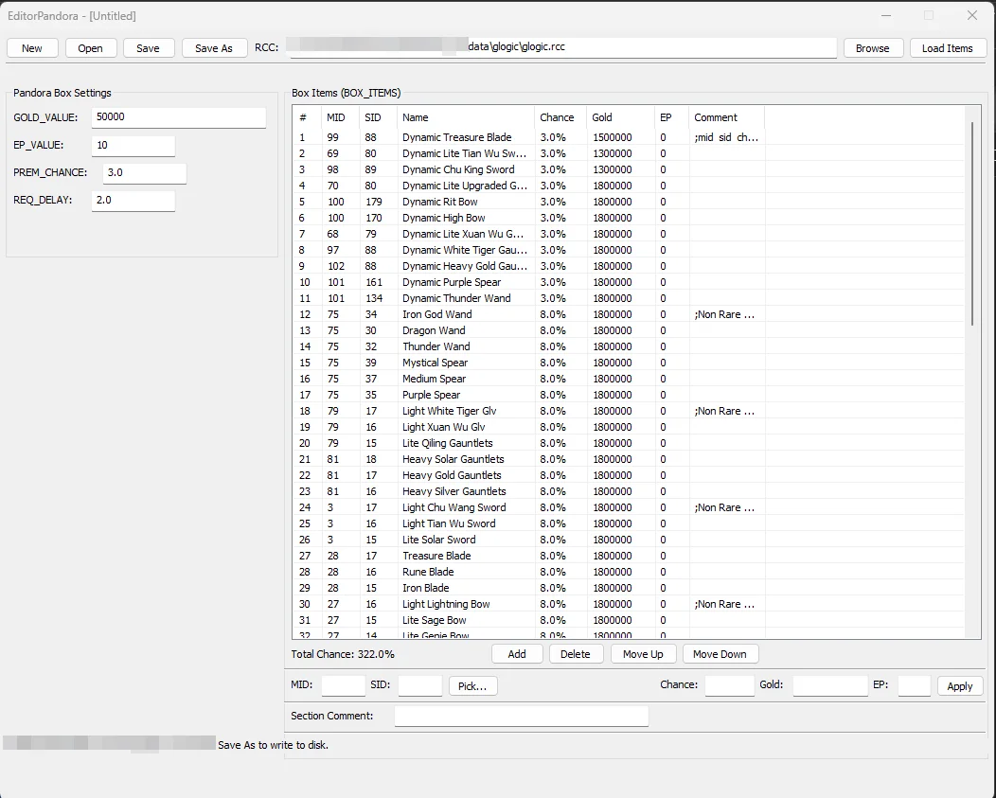The image size is (996, 798).
Task: Focus the SID input field
Action: pos(419,685)
